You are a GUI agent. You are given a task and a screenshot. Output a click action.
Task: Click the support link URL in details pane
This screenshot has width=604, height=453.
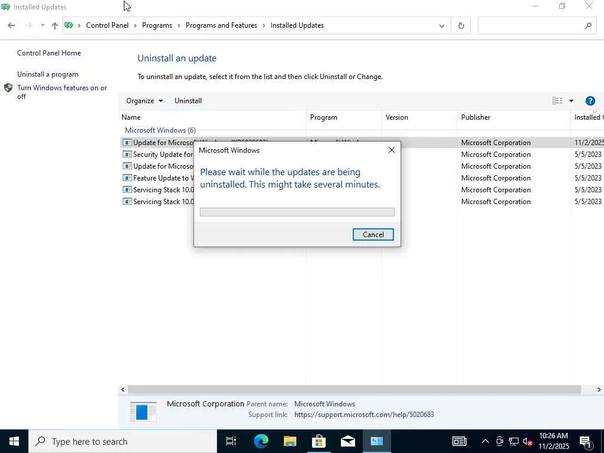pyautogui.click(x=364, y=415)
